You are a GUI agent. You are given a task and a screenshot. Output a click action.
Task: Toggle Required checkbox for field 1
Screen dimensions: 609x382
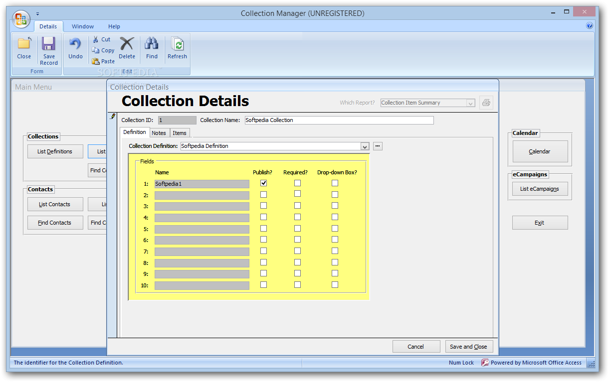pyautogui.click(x=297, y=183)
